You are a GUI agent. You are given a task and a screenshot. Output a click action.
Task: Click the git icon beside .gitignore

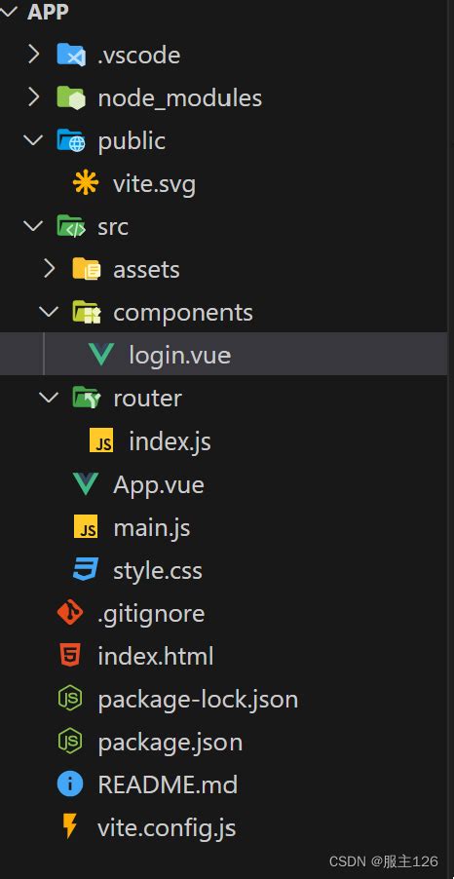[70, 613]
